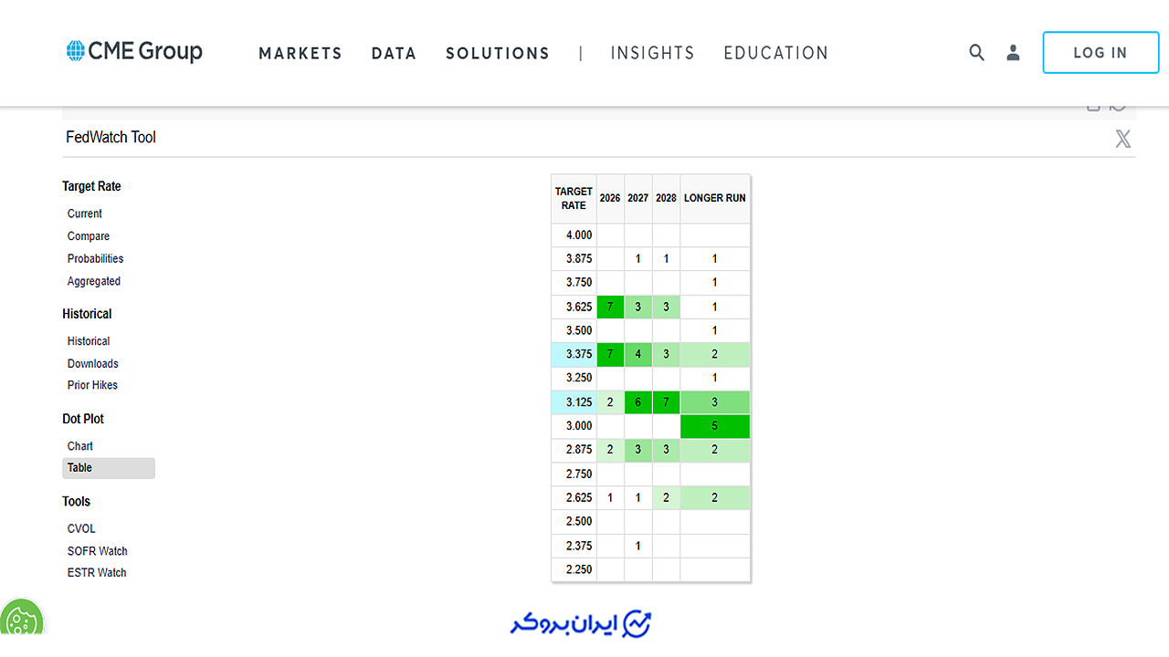Switch to Dot Plot Chart

(x=80, y=446)
